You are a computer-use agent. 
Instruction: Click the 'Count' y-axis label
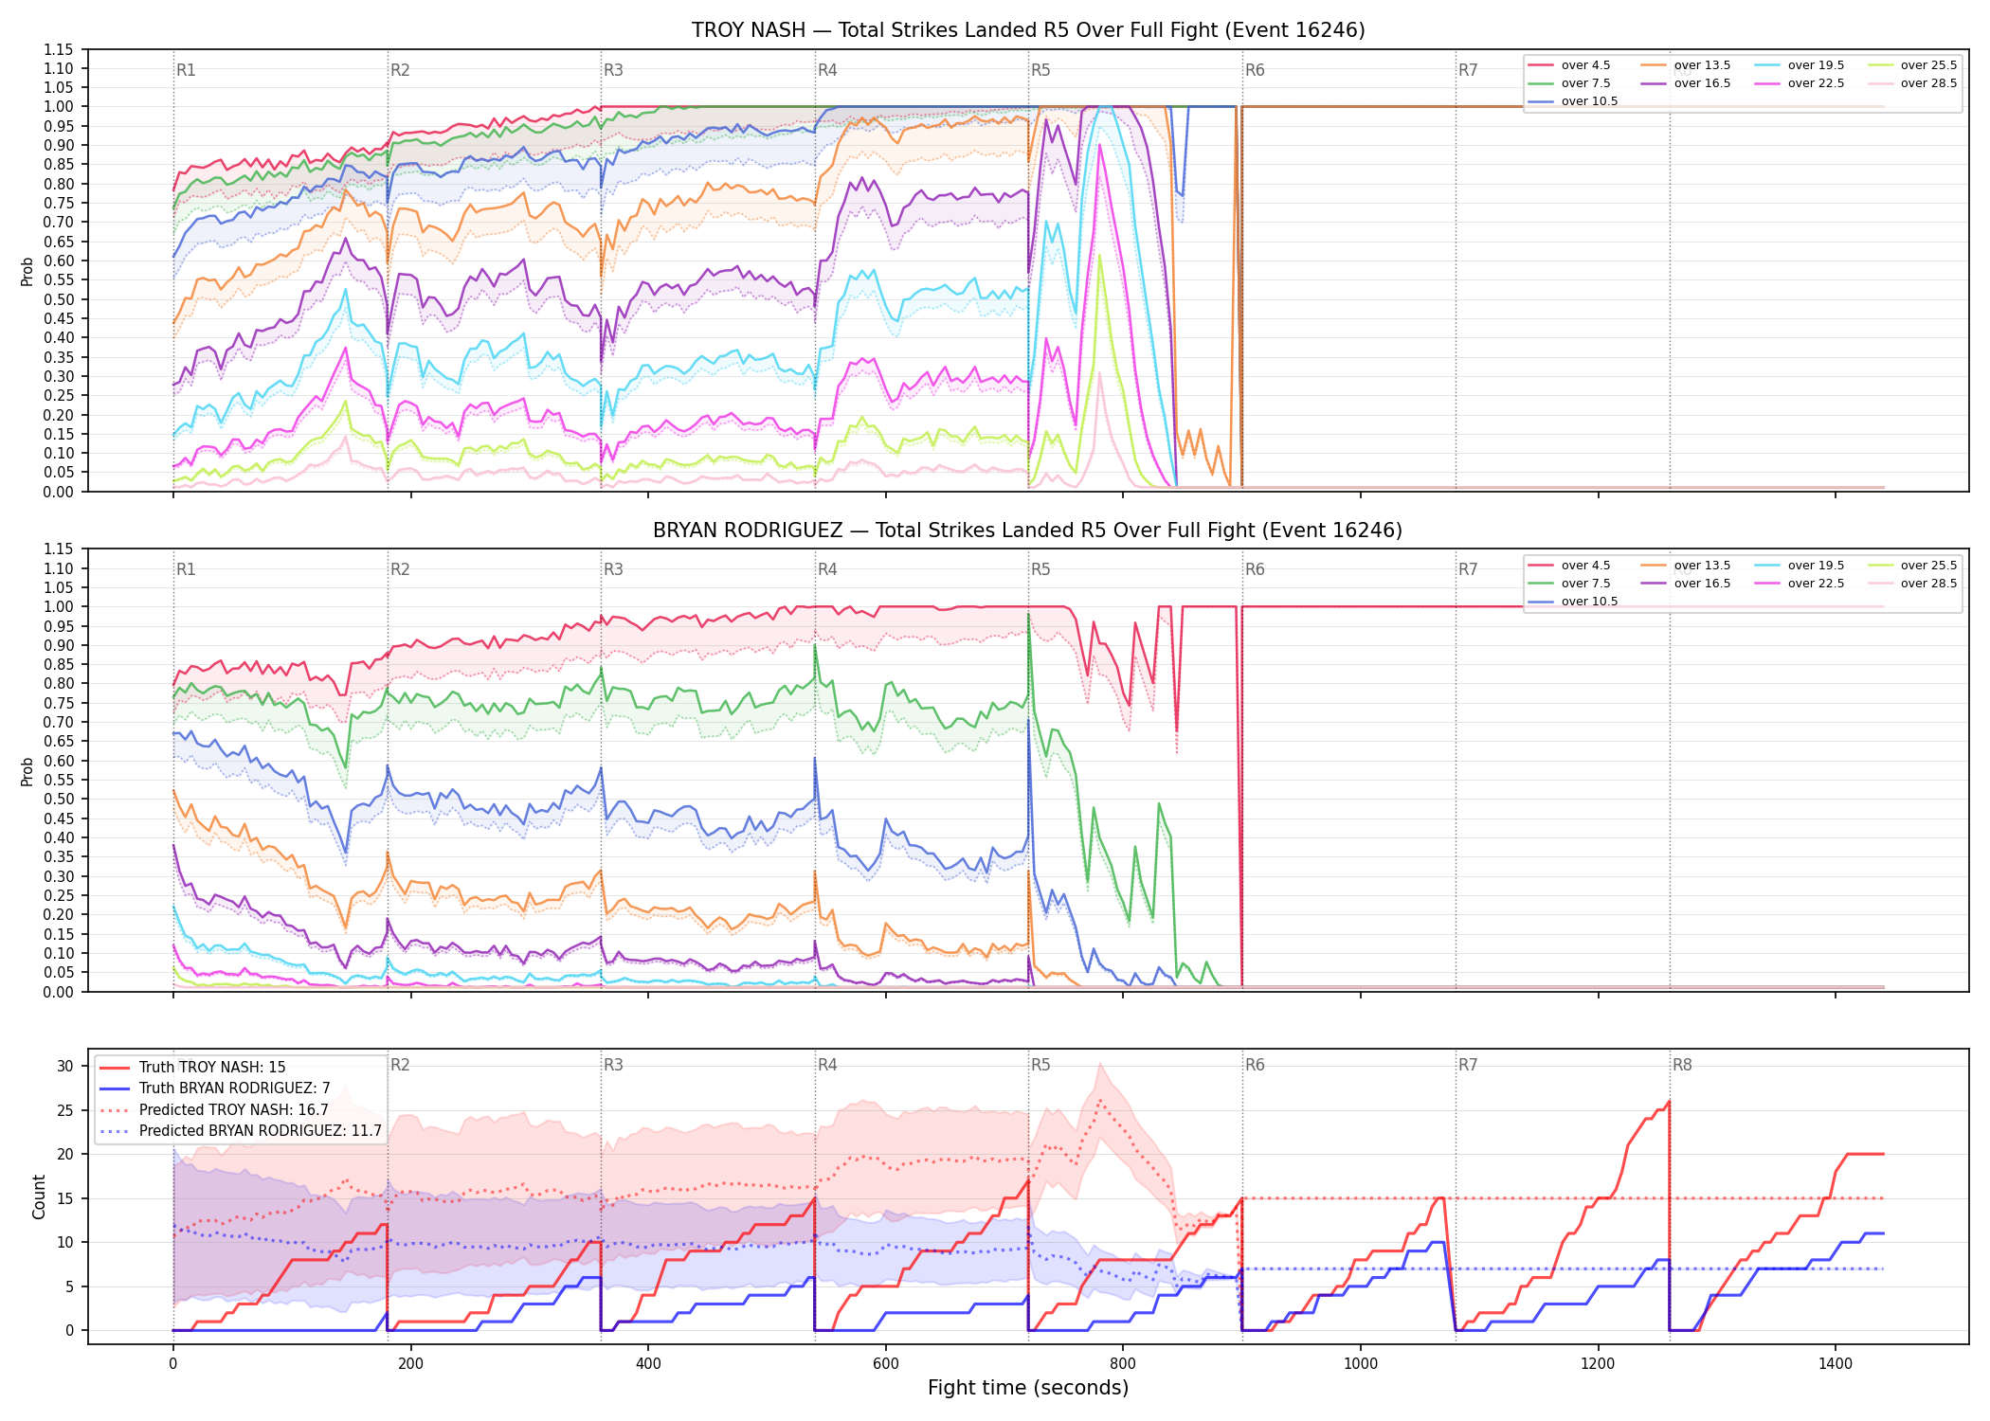(39, 1196)
